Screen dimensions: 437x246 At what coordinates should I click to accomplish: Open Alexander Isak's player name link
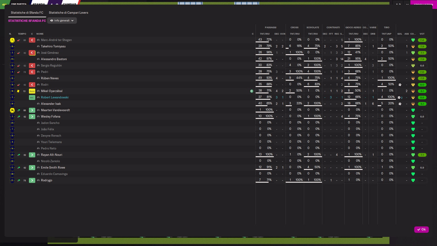click(x=51, y=104)
